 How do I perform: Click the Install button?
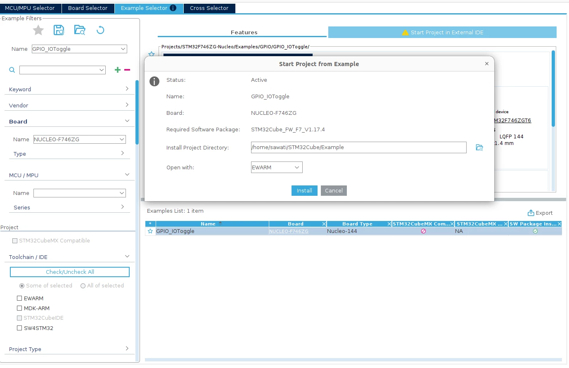[x=304, y=190]
